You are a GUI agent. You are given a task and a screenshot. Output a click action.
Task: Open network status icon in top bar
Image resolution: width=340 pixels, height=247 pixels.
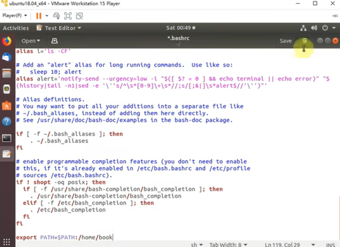pos(303,28)
